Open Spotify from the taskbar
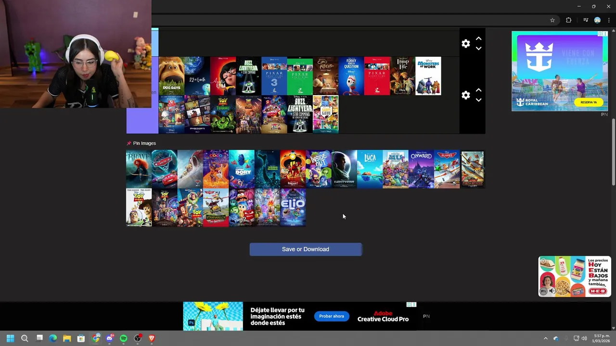The image size is (616, 346). [x=124, y=338]
